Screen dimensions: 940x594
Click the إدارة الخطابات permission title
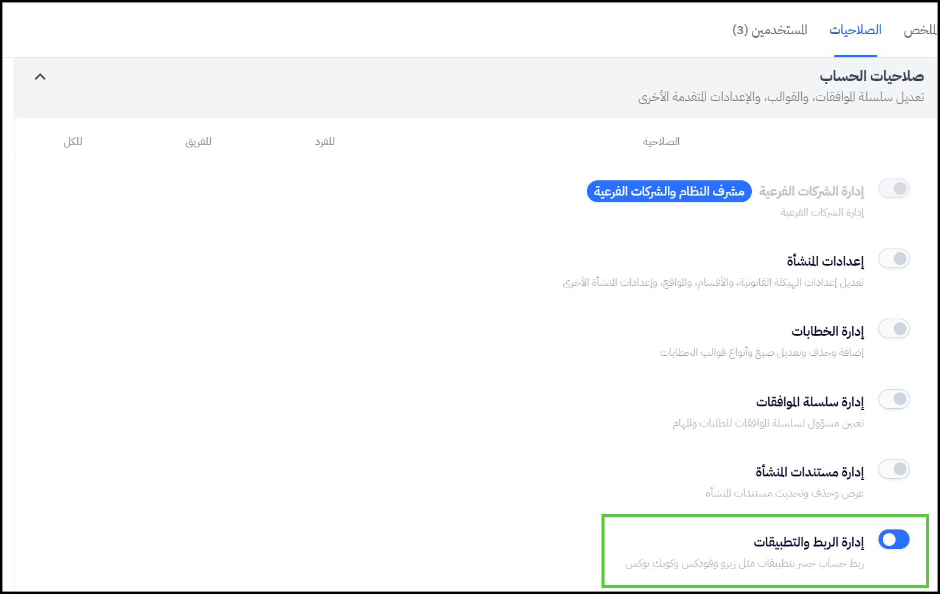pyautogui.click(x=827, y=331)
